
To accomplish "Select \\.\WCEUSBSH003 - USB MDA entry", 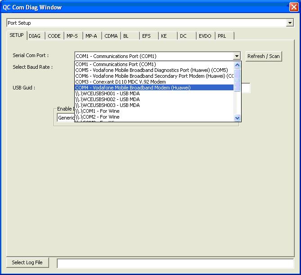I will (154, 105).
